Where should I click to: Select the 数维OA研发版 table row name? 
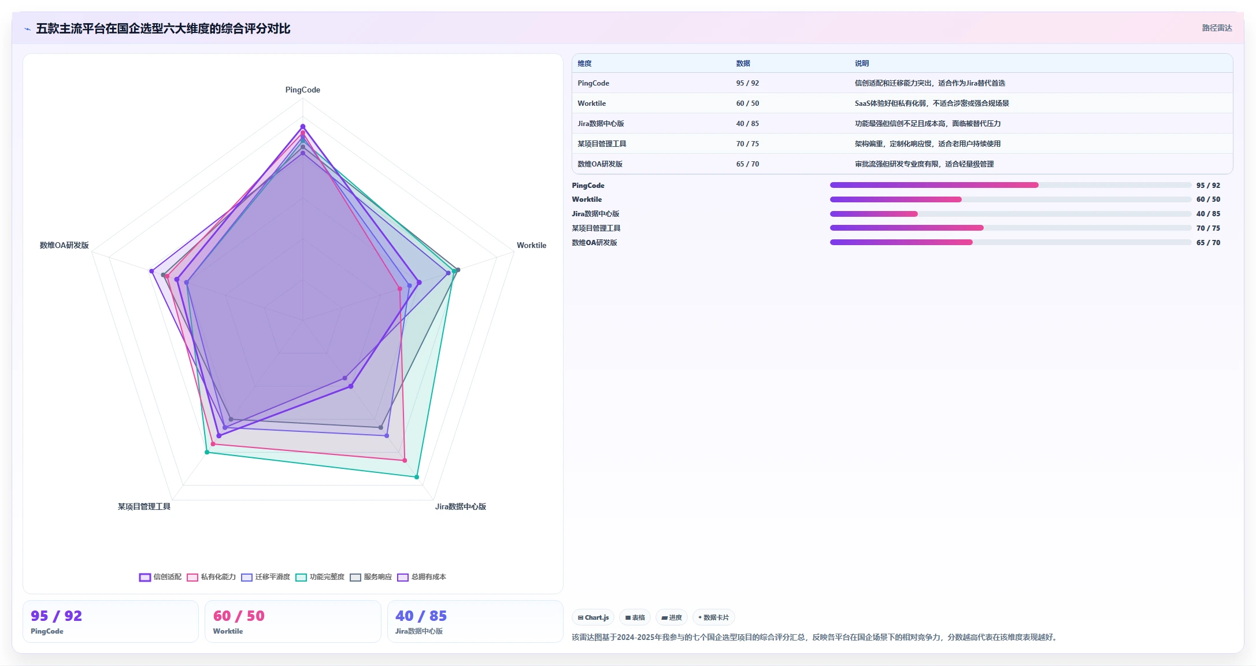pyautogui.click(x=600, y=164)
